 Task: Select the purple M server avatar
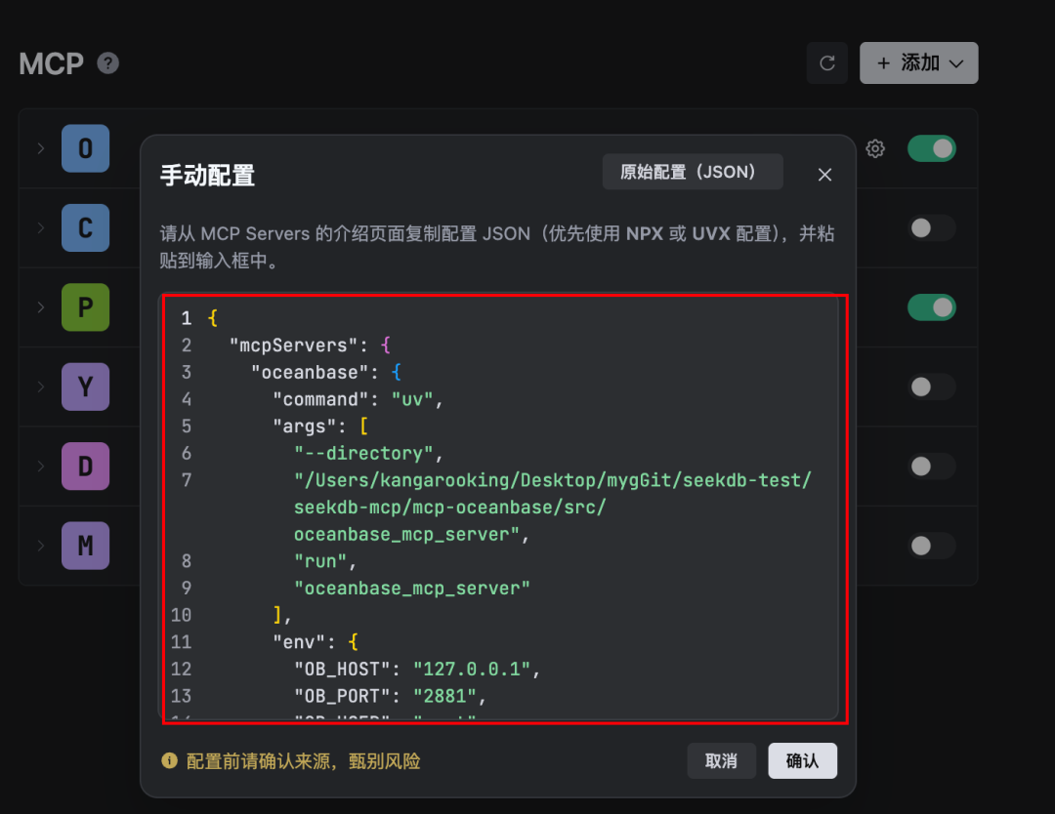(x=85, y=546)
